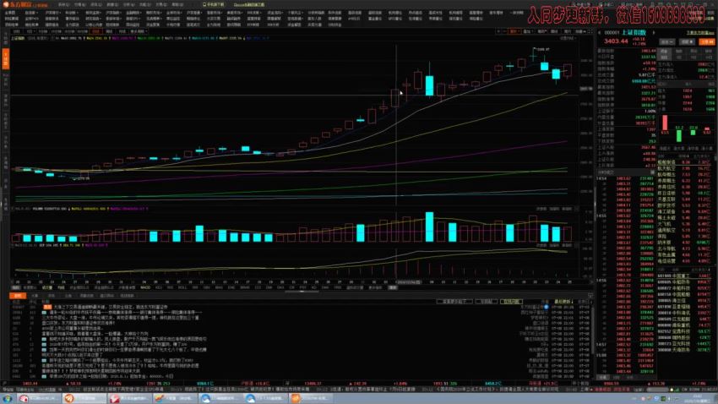Click the icon beside the tick-list header
Viewport: 718px width, 404px height.
click(652, 172)
